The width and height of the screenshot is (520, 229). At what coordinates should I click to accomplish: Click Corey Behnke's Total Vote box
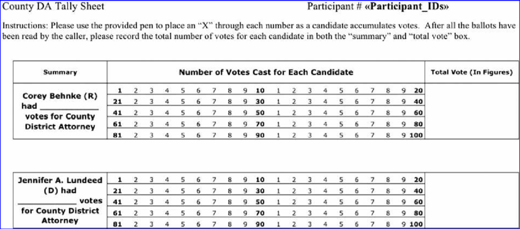point(471,111)
